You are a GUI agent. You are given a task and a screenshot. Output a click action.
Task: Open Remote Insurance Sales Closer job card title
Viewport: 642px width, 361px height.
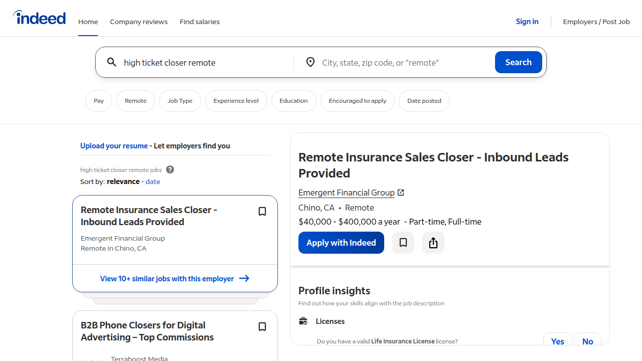(x=149, y=216)
